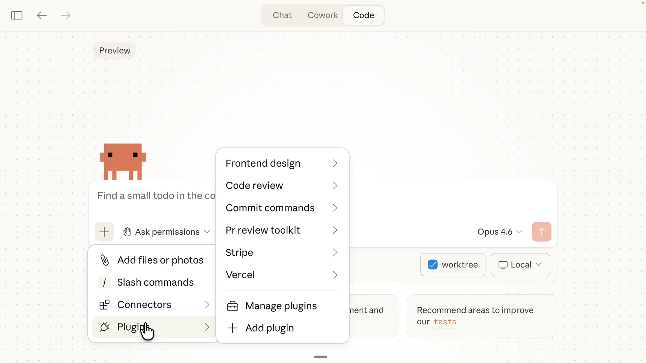
Task: Select the Code tab
Action: tap(363, 15)
